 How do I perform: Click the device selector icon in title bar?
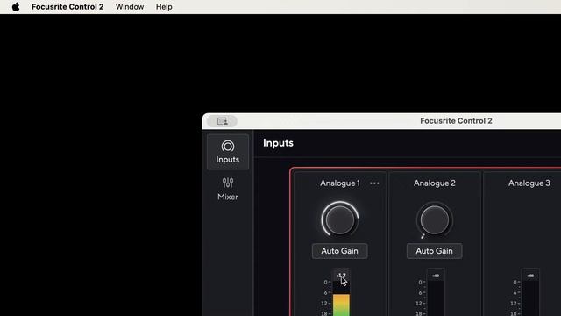222,121
